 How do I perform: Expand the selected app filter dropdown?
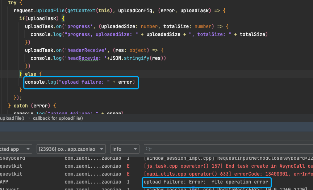click(x=15, y=149)
